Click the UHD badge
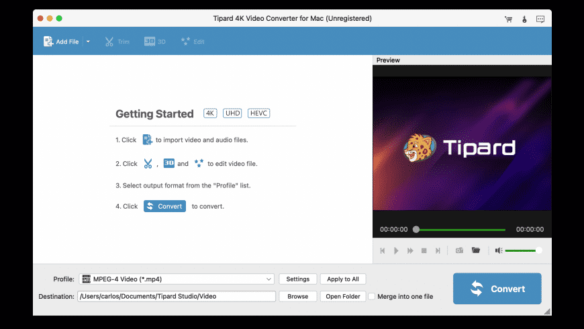This screenshot has width=584, height=329. coord(232,113)
